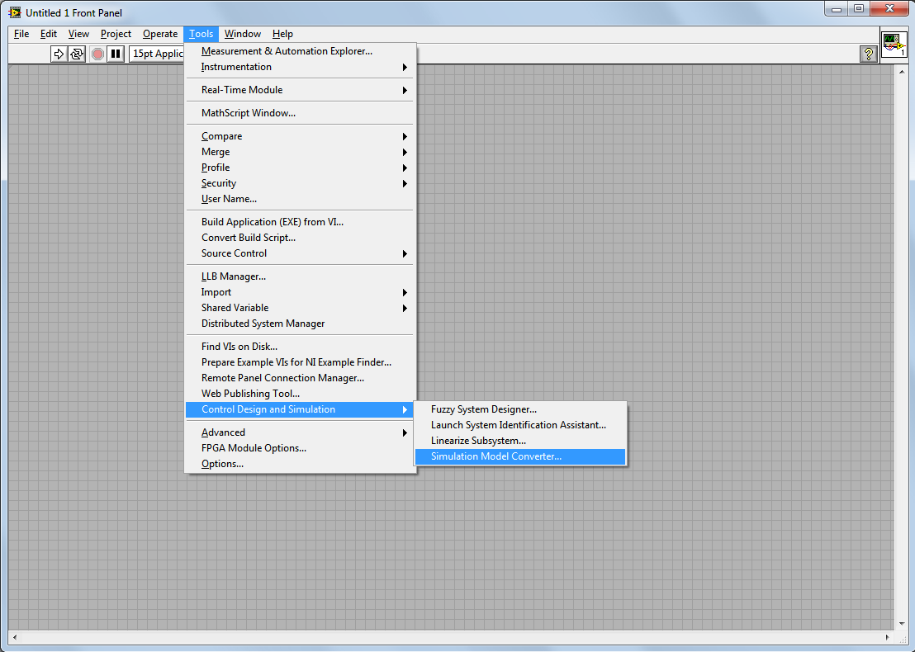The image size is (915, 652).
Task: Click the Pause execution button
Action: click(116, 54)
